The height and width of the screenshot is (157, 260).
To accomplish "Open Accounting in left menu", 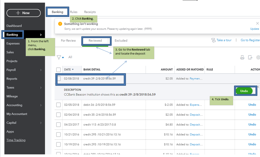I will click(x=14, y=105).
